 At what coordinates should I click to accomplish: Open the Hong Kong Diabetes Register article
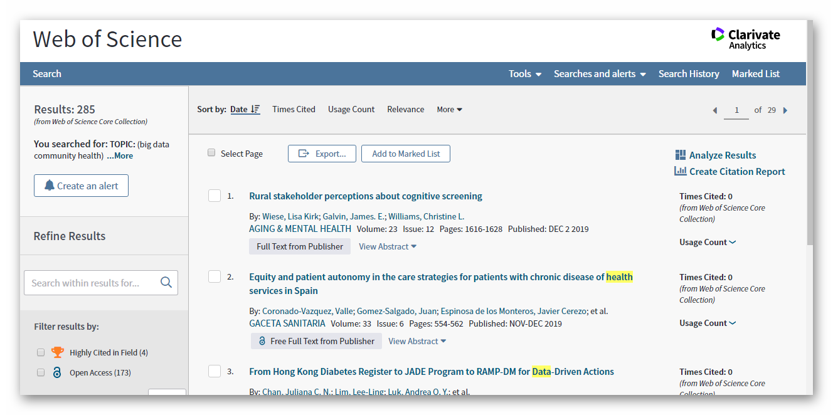click(432, 372)
